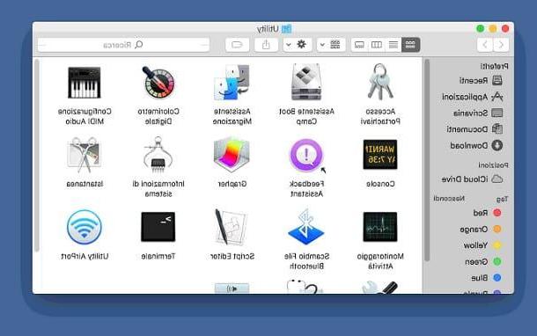Open Accesso Portachiavi keys icon
The height and width of the screenshot is (336, 537).
point(380,82)
